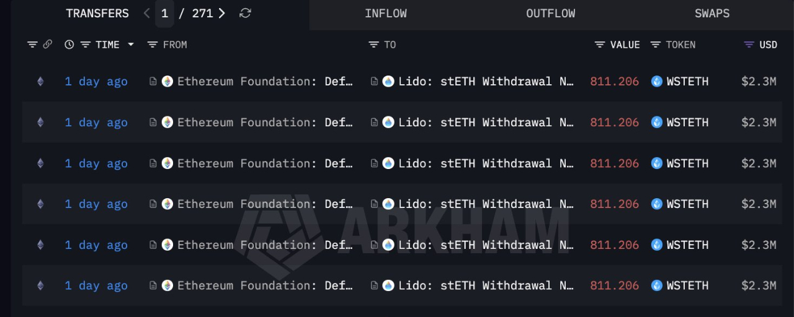Refresh the transfers list
794x317 pixels.
click(245, 14)
